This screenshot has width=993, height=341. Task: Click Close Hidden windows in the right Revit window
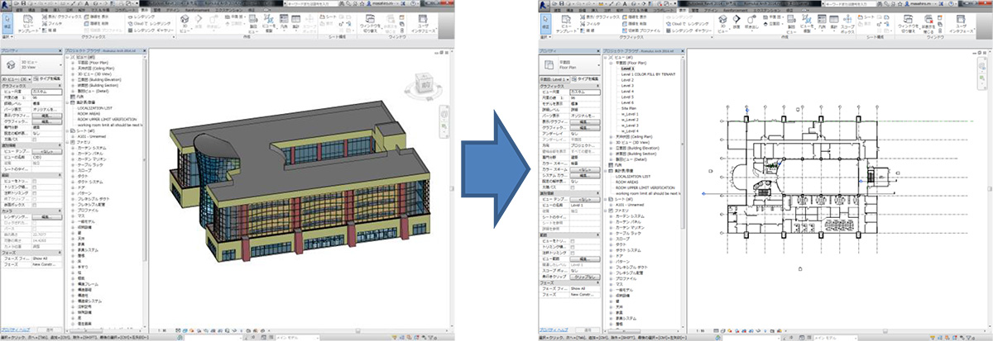click(928, 22)
